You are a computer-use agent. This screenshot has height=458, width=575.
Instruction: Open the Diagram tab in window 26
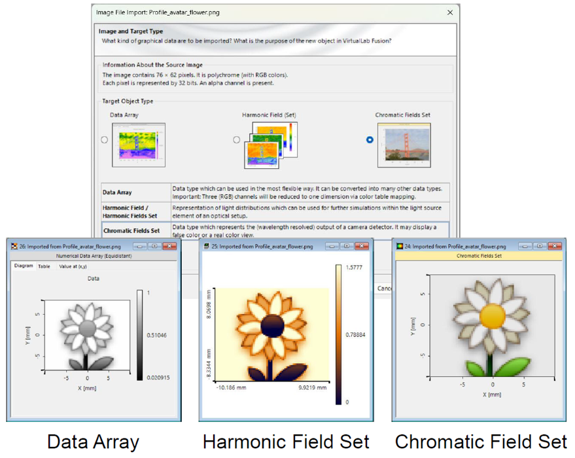[x=24, y=266]
